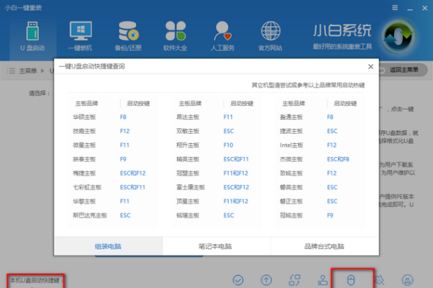Screen dimensions: 433x288
Task: Click ESC和F11 key for 七彩虹主板
Action: 133,187
